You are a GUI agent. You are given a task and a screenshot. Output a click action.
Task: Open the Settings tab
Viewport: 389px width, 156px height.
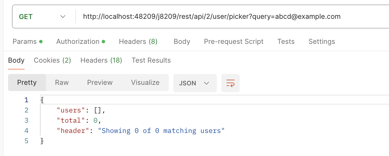point(322,42)
